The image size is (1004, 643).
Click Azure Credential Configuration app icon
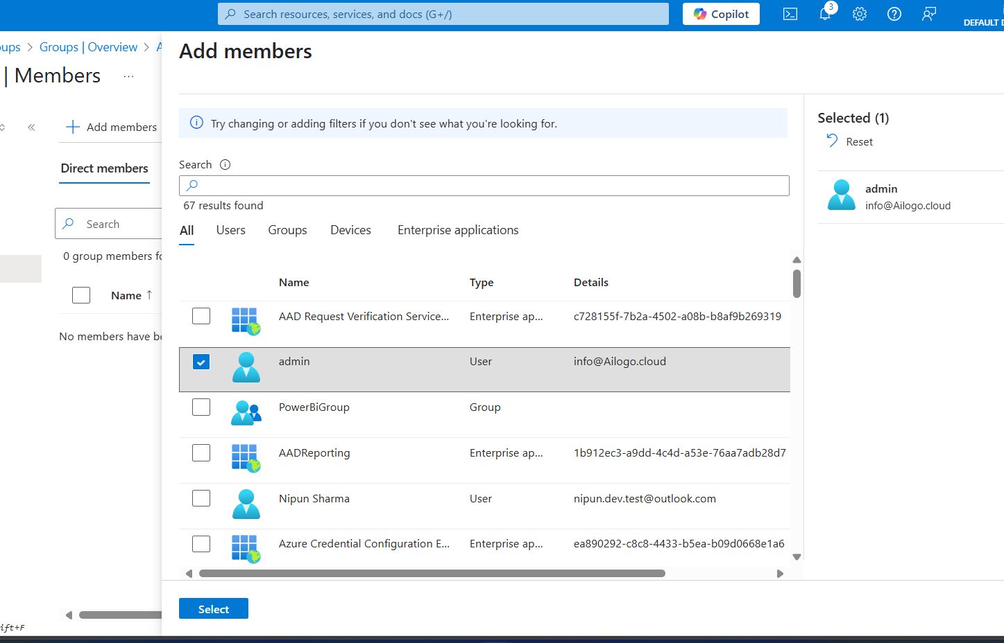(x=246, y=549)
